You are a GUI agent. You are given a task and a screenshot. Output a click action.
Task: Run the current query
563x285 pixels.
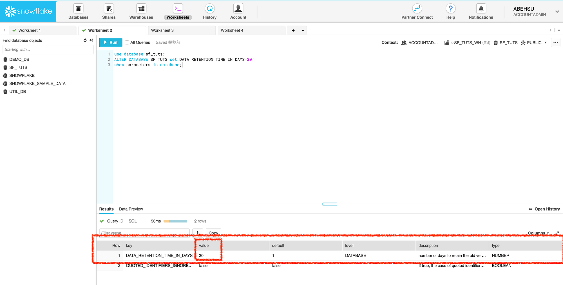point(111,42)
